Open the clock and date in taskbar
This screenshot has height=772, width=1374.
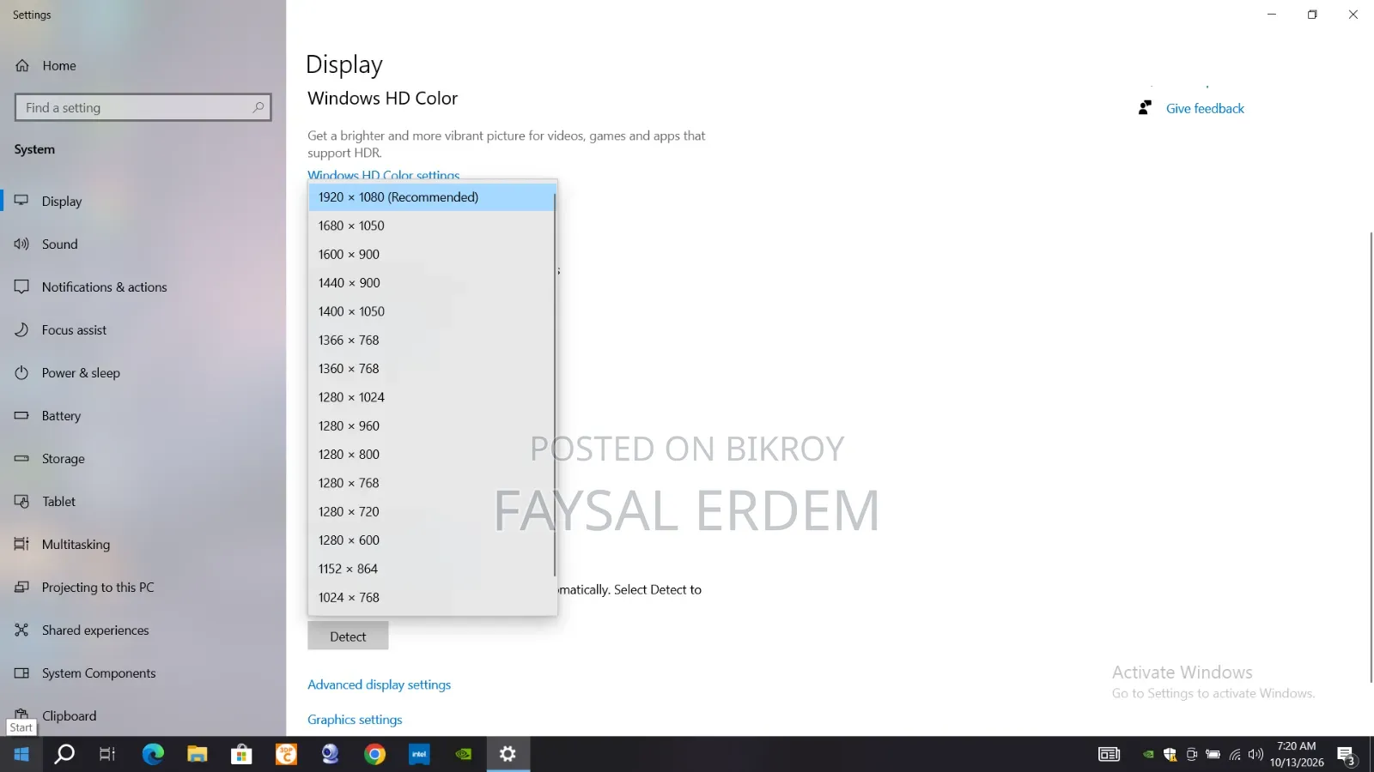pos(1297,754)
